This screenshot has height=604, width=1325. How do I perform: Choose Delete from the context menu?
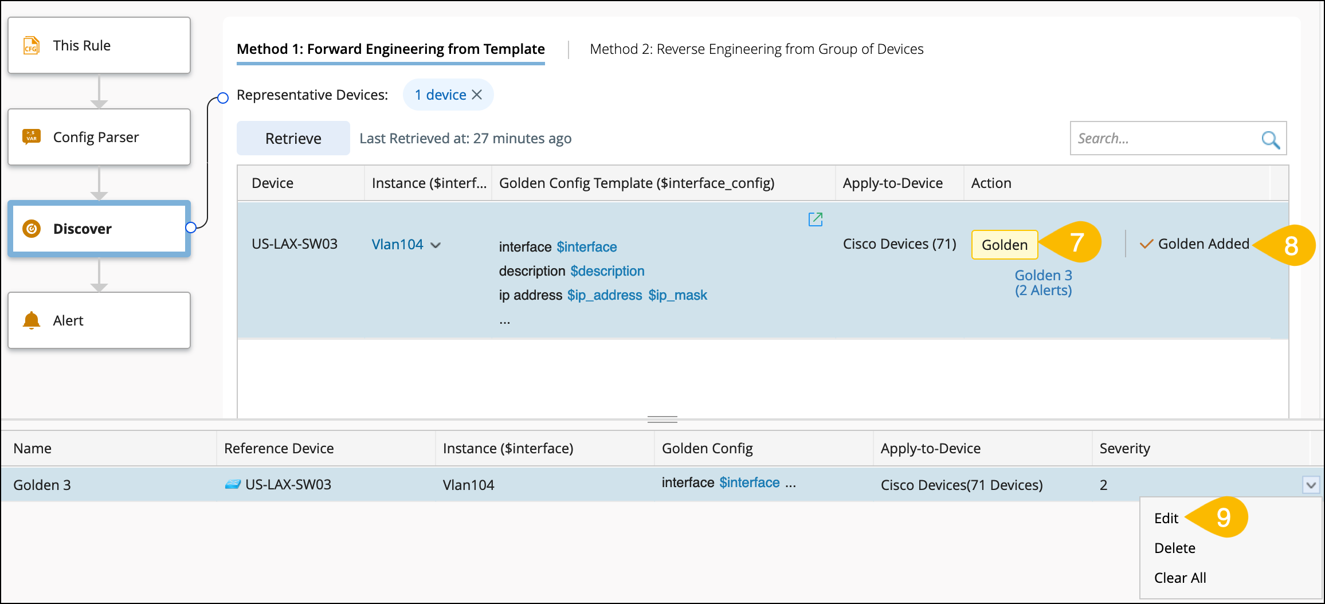click(x=1174, y=548)
